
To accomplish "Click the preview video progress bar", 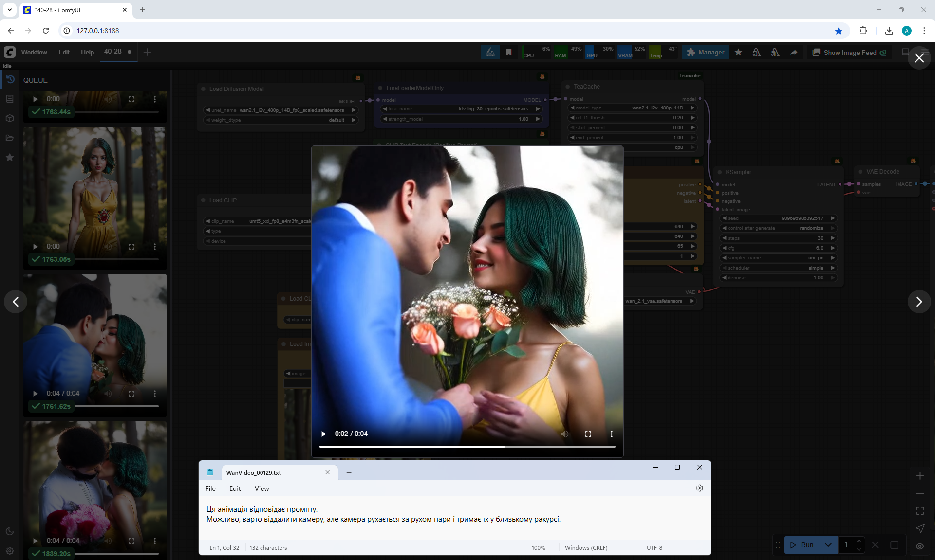I will 467,446.
